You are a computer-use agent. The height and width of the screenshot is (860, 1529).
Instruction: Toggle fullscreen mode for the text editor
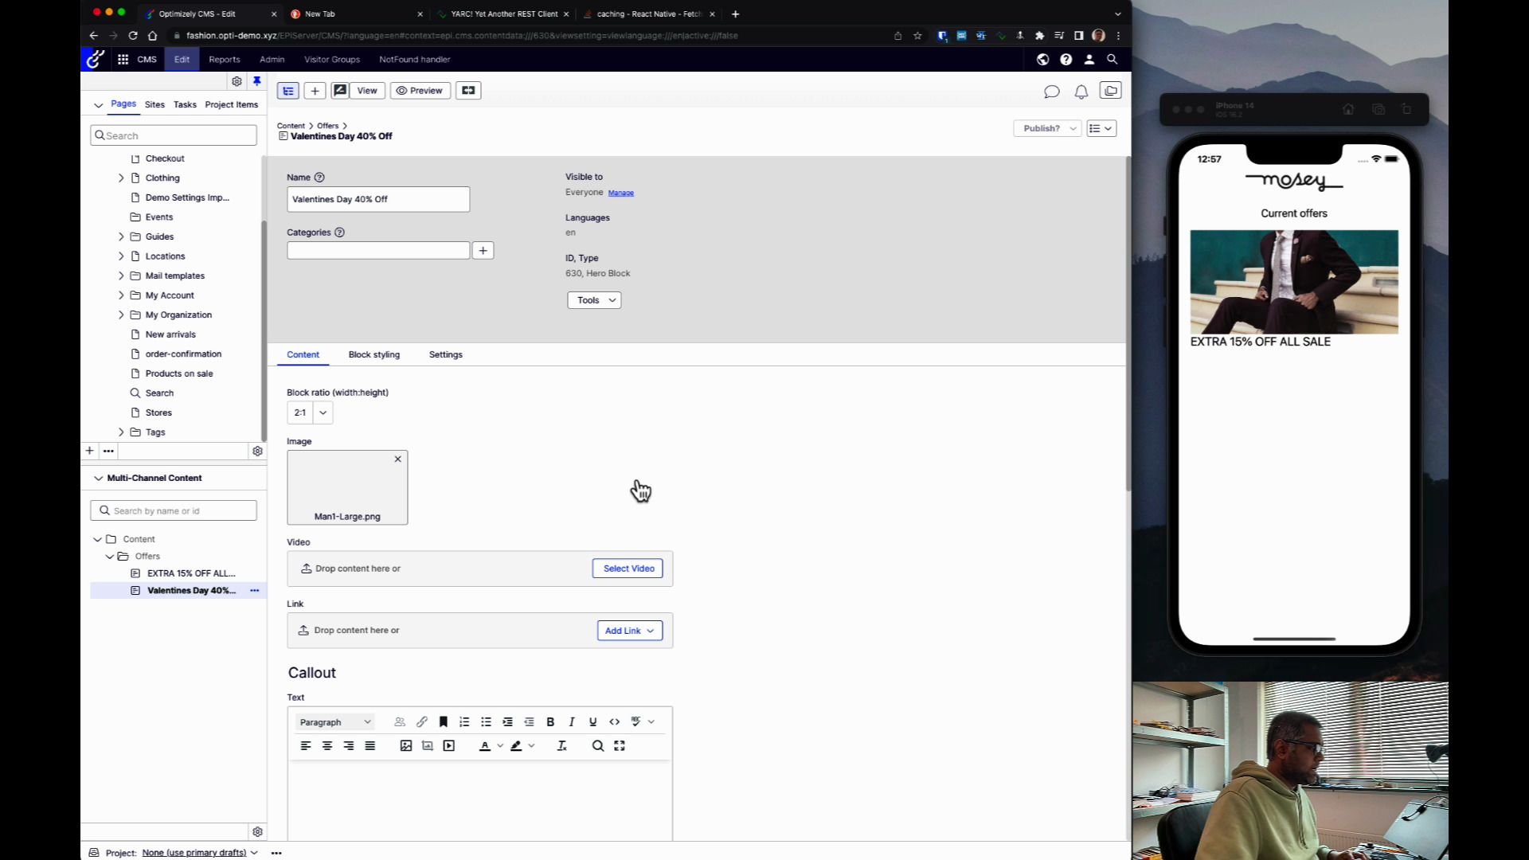(620, 745)
